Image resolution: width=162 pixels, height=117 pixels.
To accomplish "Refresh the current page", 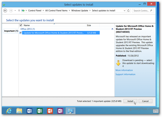I will pos(128,11).
